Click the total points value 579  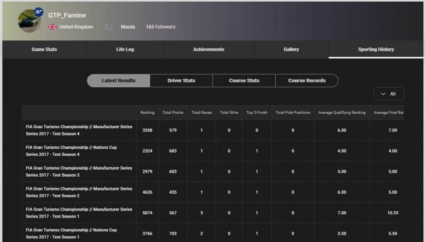[173, 130]
